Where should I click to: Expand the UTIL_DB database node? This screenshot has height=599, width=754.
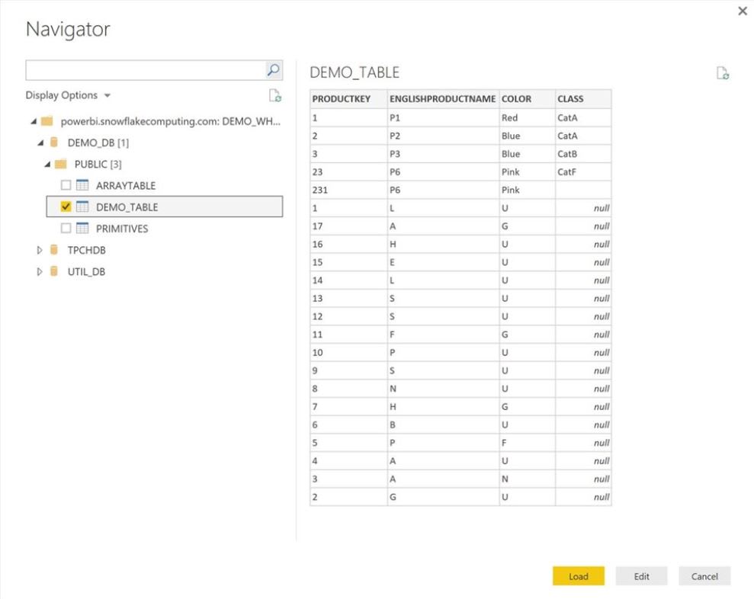[40, 271]
